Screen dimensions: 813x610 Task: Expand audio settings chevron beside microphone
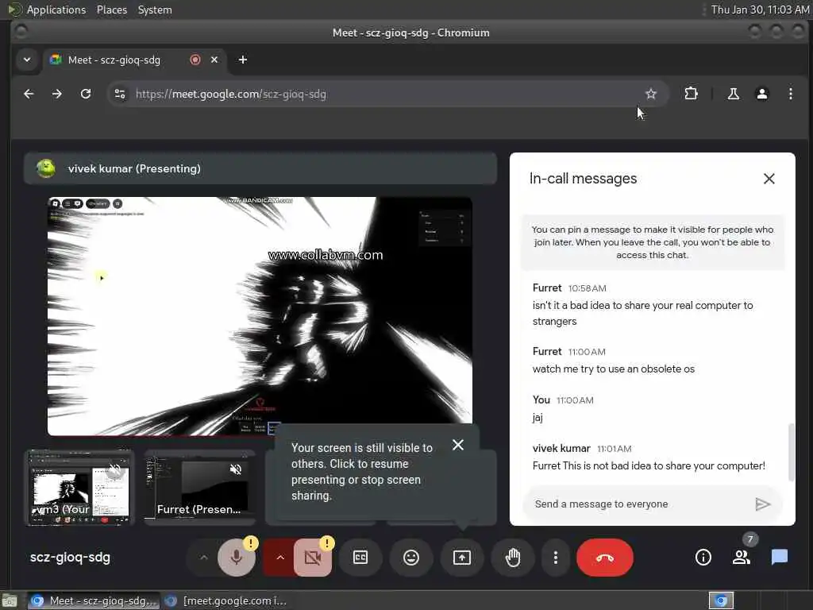pos(204,558)
